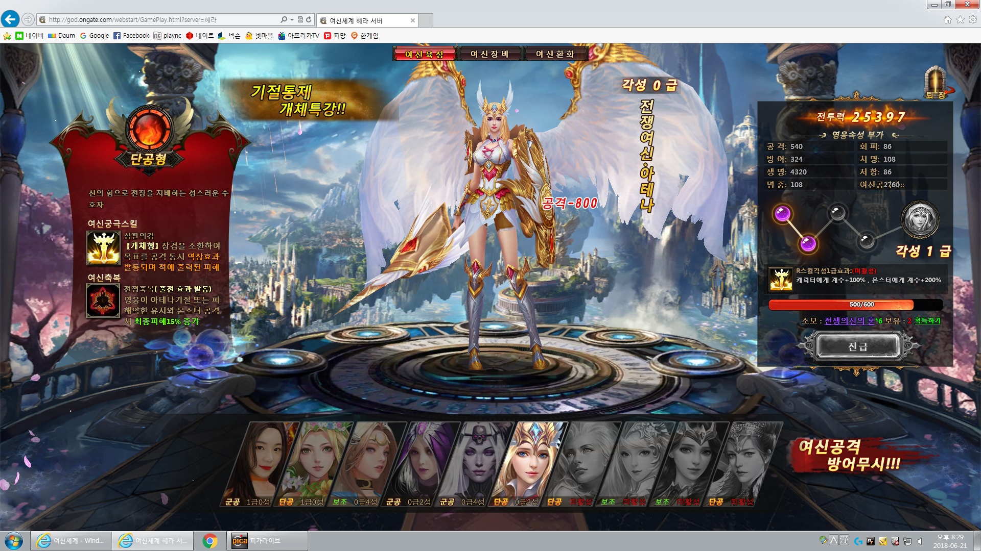Open the Daum favorites bookmark
The height and width of the screenshot is (551, 981).
61,36
